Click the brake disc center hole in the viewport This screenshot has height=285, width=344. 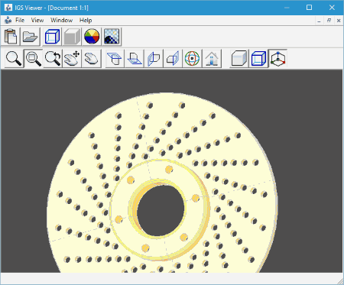161,211
